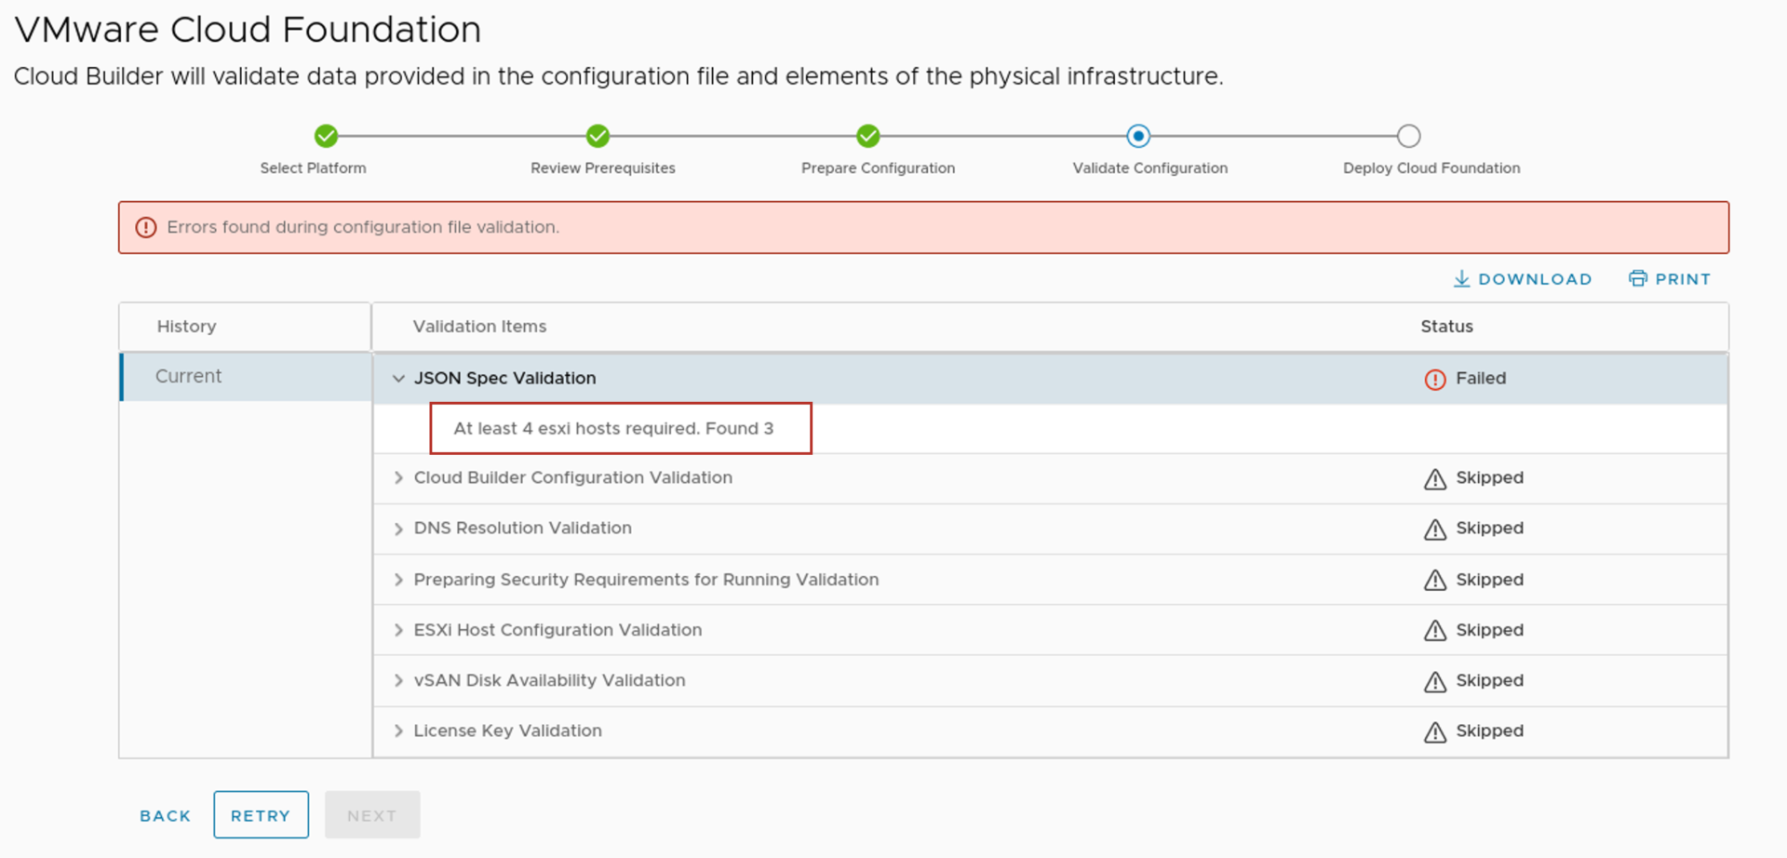Select Current under the History column
The image size is (1787, 858).
tap(188, 376)
